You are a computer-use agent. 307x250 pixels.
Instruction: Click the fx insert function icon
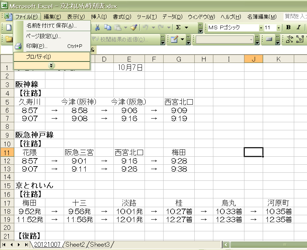click(x=93, y=49)
